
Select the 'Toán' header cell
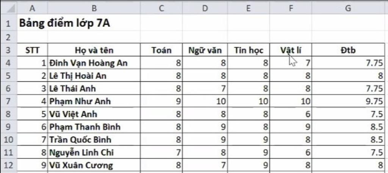(x=161, y=50)
